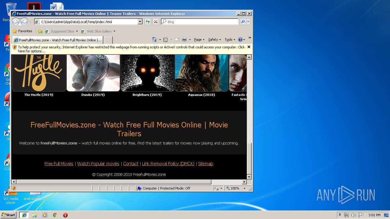Click the Read Mail envelope icon
Image resolution: width=390 pixels, height=219 pixels.
(177, 40)
